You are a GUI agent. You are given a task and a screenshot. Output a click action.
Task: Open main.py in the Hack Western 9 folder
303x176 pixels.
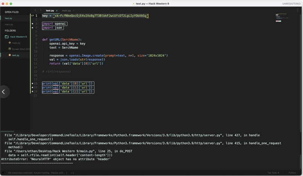[16, 43]
